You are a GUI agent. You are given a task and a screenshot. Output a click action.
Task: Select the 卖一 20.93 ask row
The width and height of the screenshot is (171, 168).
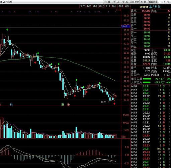point(151,29)
